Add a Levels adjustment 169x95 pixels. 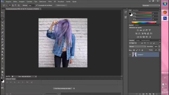pyautogui.click(x=141, y=30)
